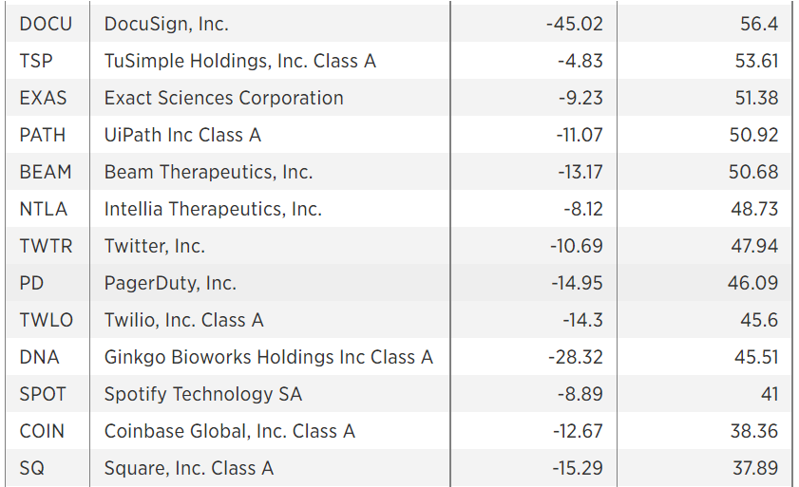
Task: Click the DOCU ticker cell
Action: point(46,24)
